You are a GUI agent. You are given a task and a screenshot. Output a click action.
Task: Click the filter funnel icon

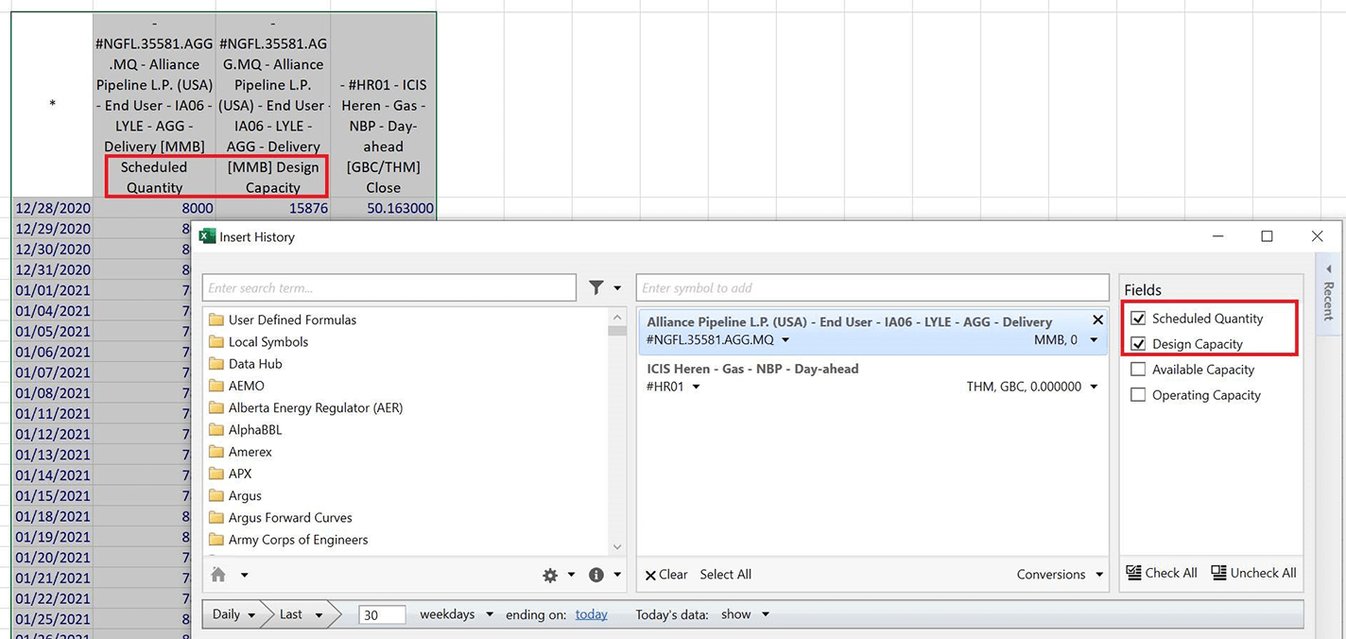[x=596, y=287]
